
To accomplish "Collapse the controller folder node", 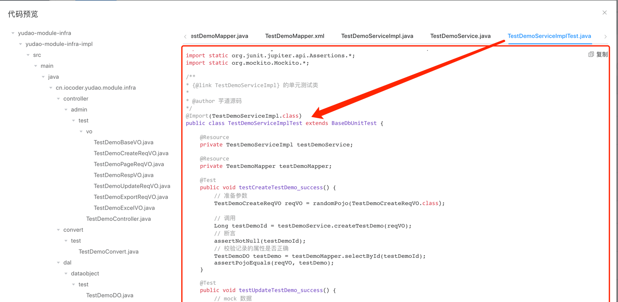I will [58, 99].
